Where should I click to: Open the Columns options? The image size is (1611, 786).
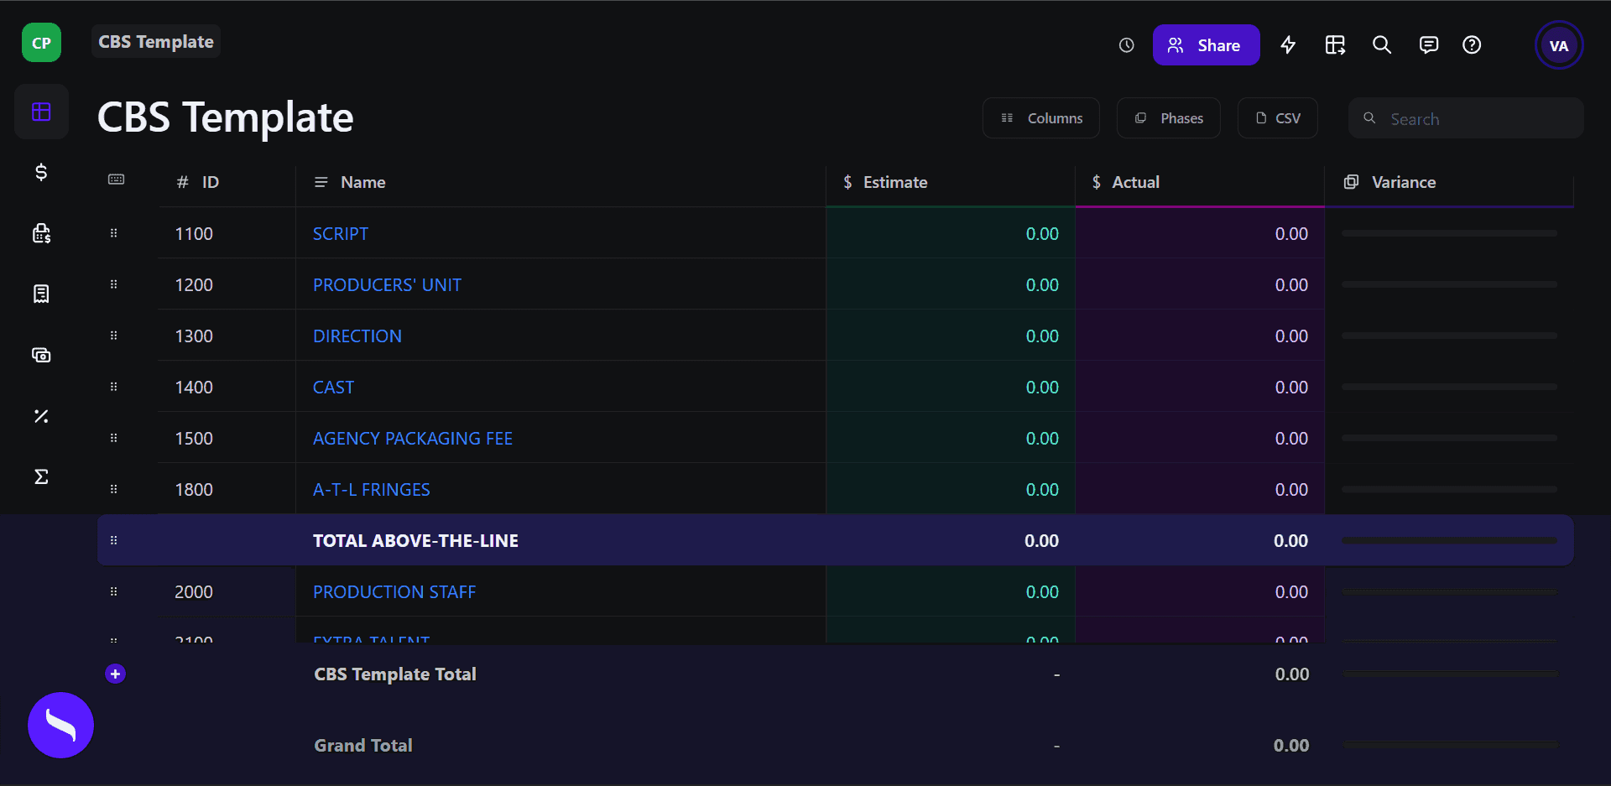point(1041,118)
